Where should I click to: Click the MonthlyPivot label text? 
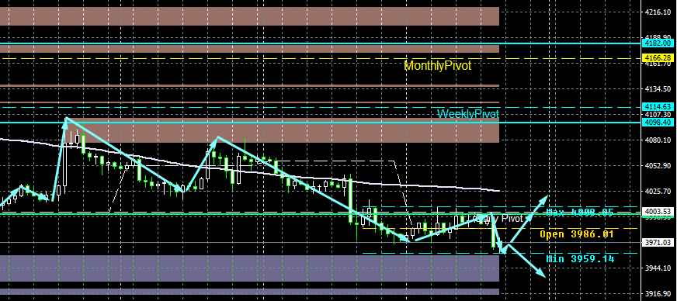[437, 66]
